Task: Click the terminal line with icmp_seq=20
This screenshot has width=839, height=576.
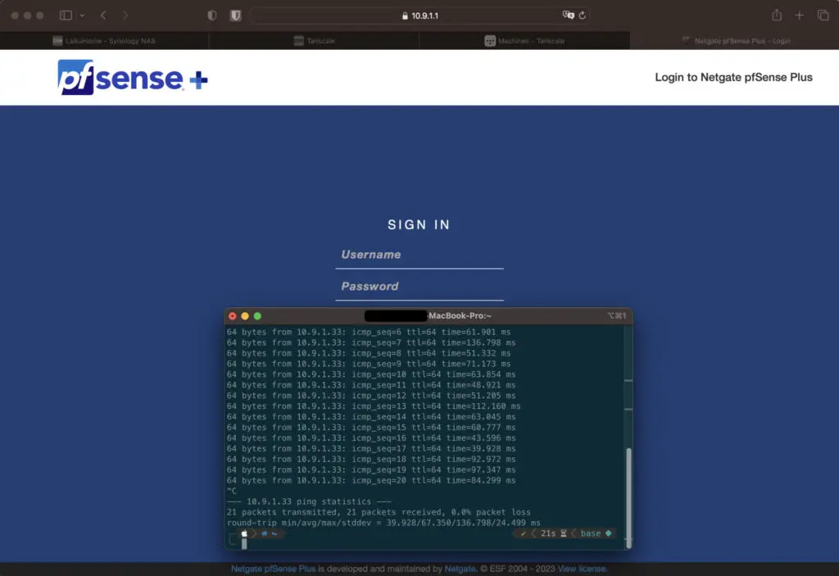Action: click(x=371, y=480)
